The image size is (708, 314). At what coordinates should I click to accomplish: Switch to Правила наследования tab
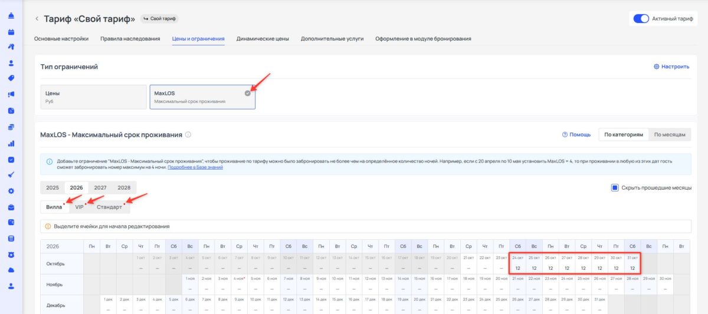click(x=130, y=39)
